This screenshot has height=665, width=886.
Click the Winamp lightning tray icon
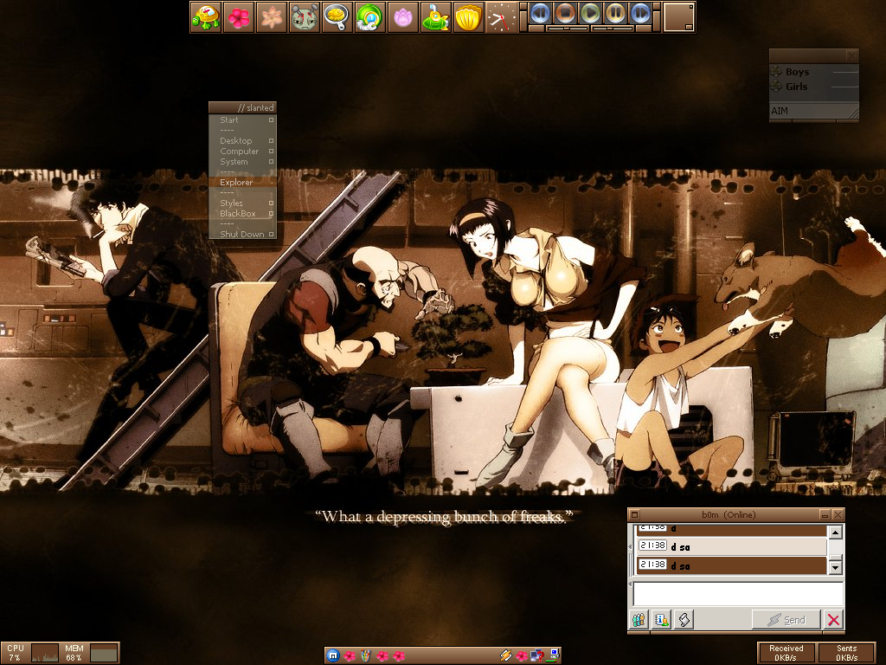coord(506,655)
